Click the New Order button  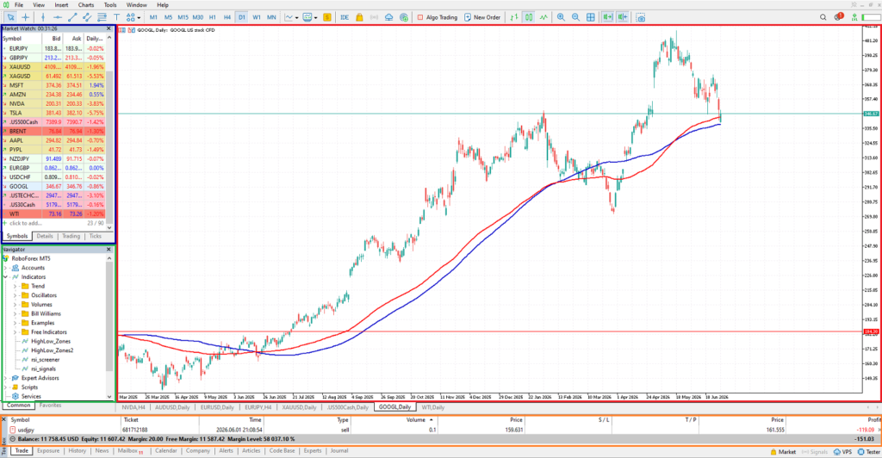482,17
